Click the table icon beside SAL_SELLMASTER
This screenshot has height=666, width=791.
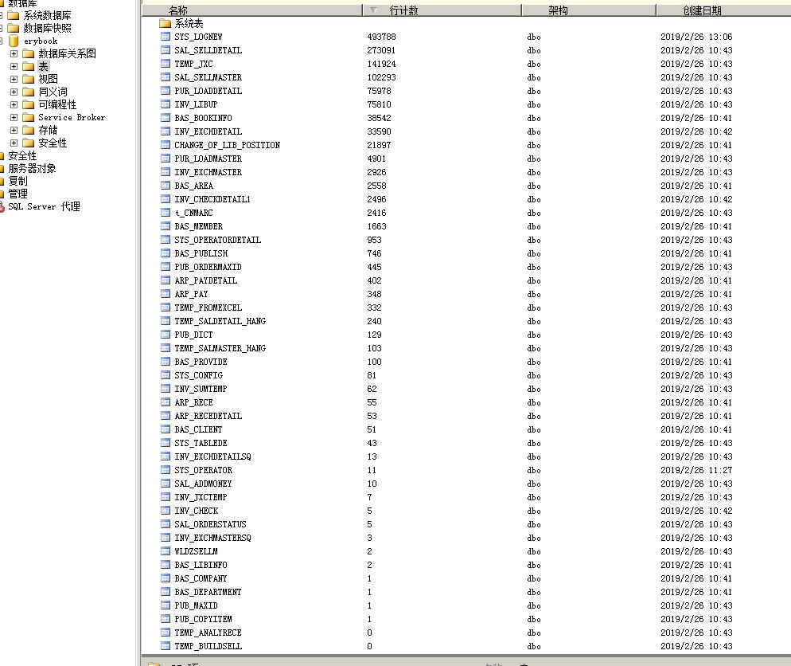(165, 77)
